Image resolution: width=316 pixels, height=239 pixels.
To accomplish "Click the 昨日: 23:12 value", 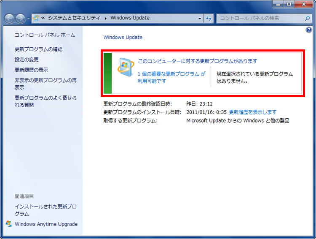I will (199, 104).
